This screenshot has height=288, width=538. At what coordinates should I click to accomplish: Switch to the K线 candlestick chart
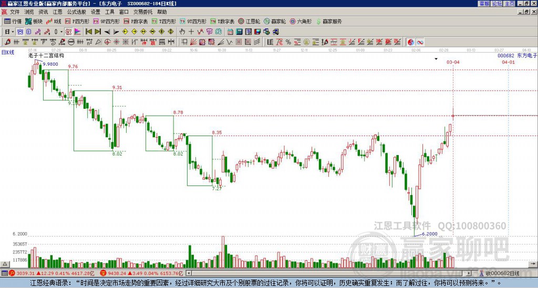(54, 21)
